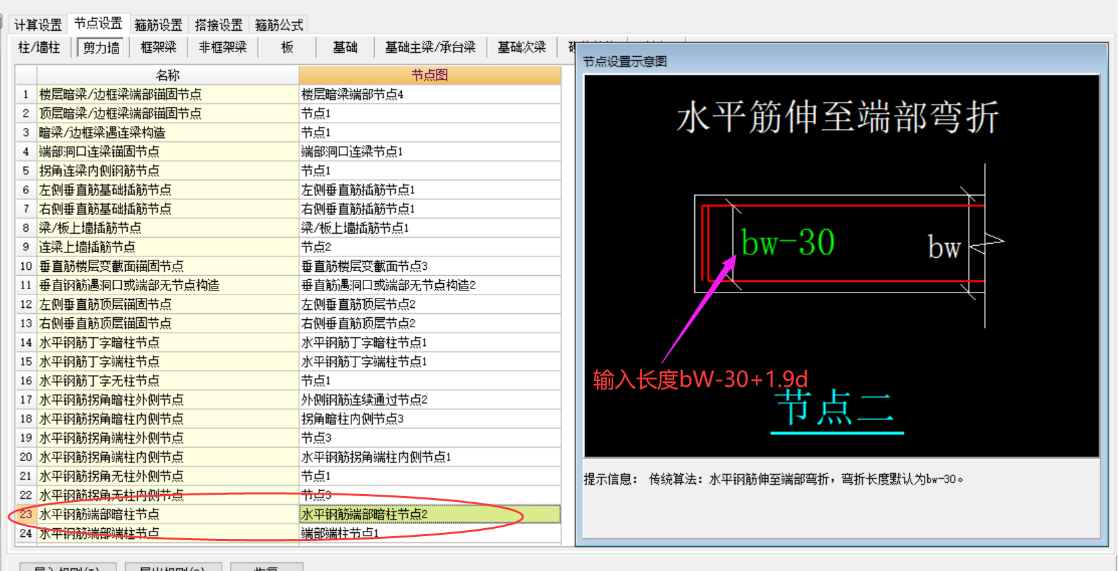The width and height of the screenshot is (1118, 571).
Task: Click 节点1 value for 暗梁/边框梁遇连梁构造
Action: [x=430, y=133]
